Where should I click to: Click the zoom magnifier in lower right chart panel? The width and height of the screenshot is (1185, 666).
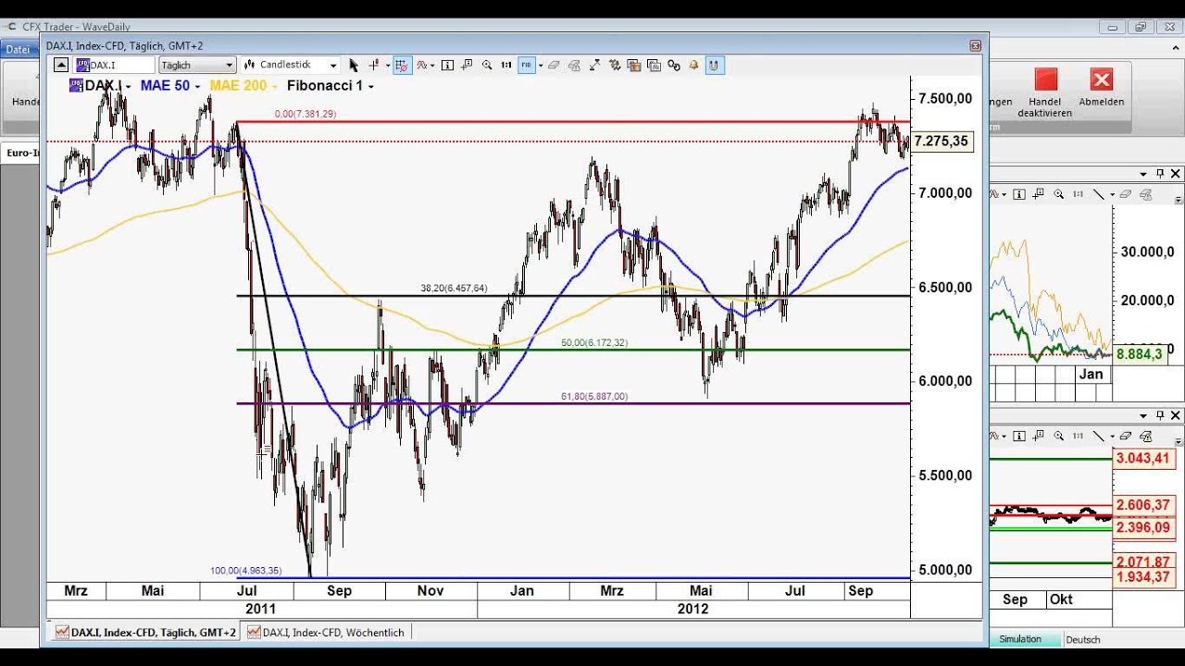click(1058, 435)
